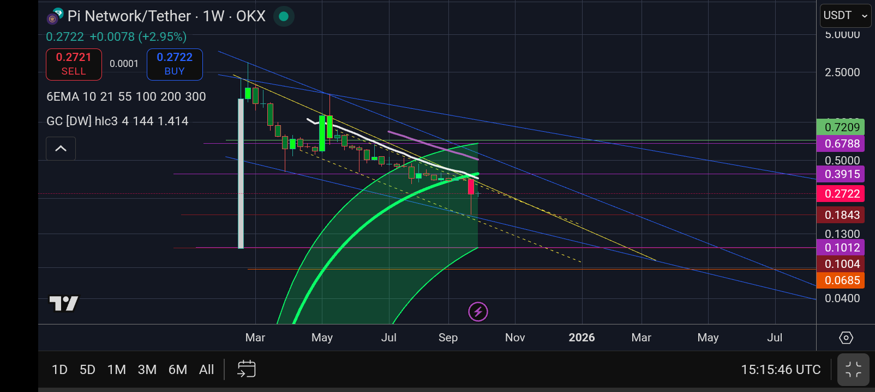Tap the dark red 0.1004 price label

(841, 264)
